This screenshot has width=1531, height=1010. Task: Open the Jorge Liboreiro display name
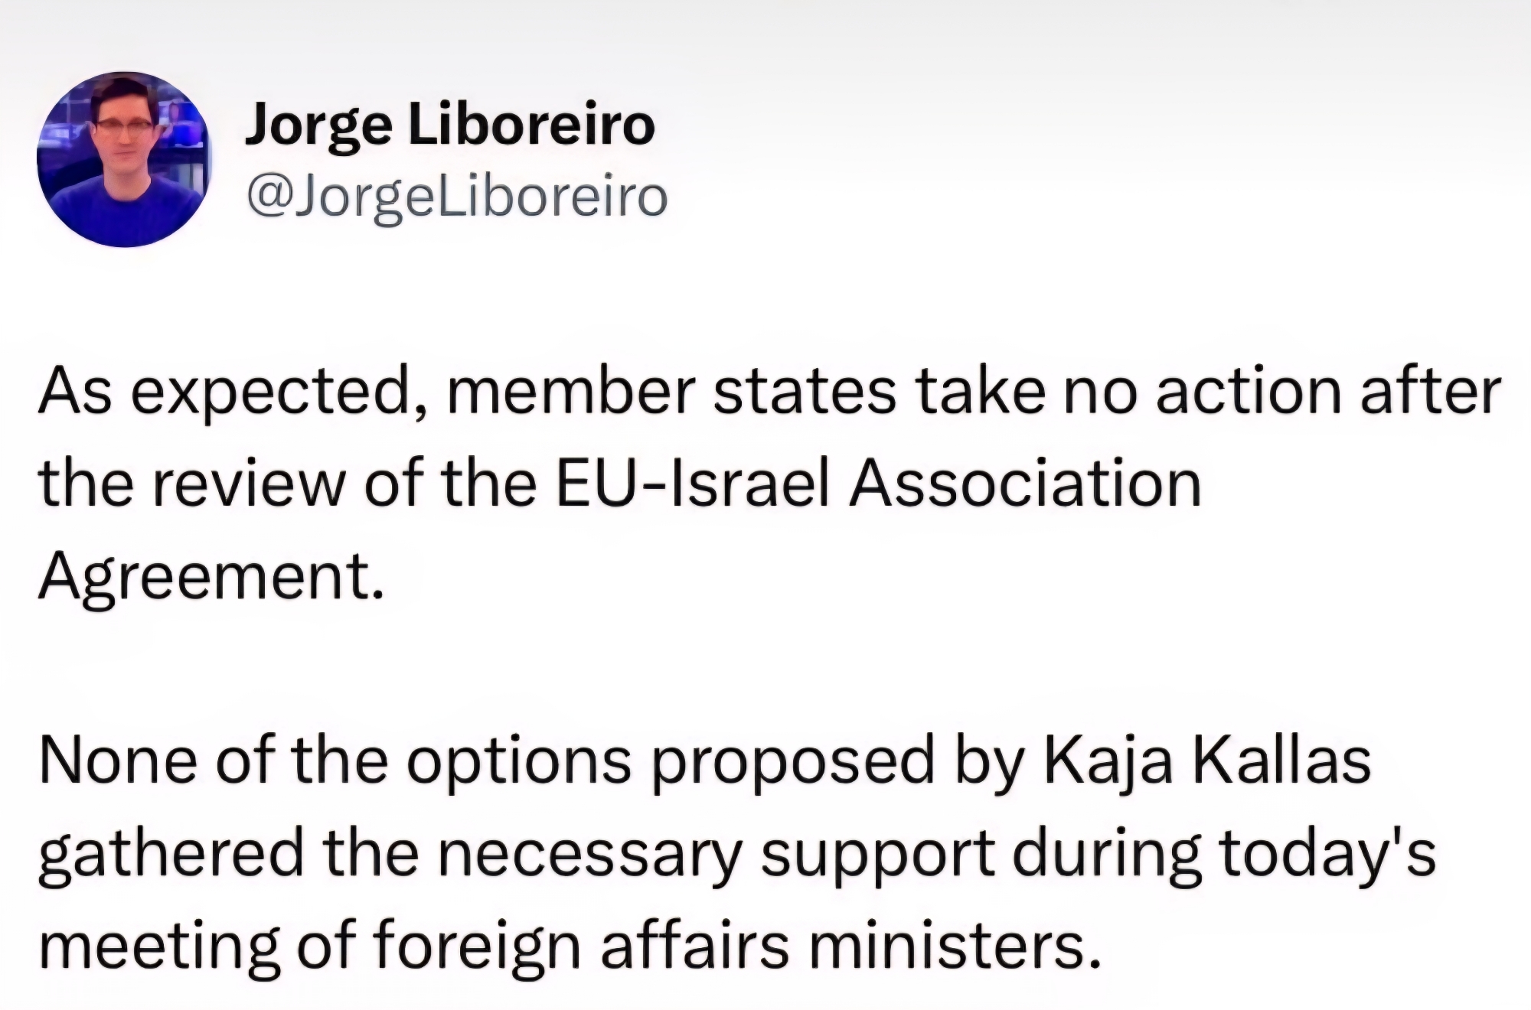(x=450, y=125)
